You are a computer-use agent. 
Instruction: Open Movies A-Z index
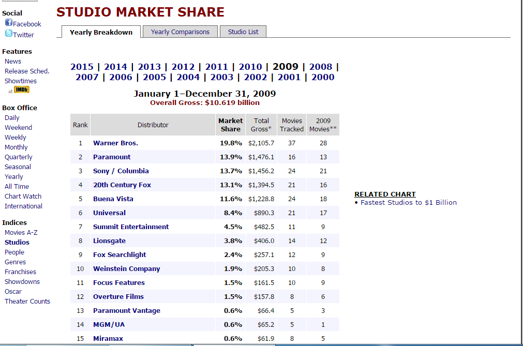click(x=21, y=232)
